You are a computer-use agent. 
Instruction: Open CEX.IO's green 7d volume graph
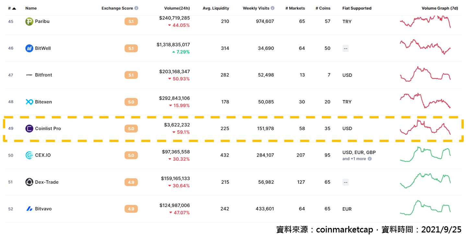click(425, 154)
